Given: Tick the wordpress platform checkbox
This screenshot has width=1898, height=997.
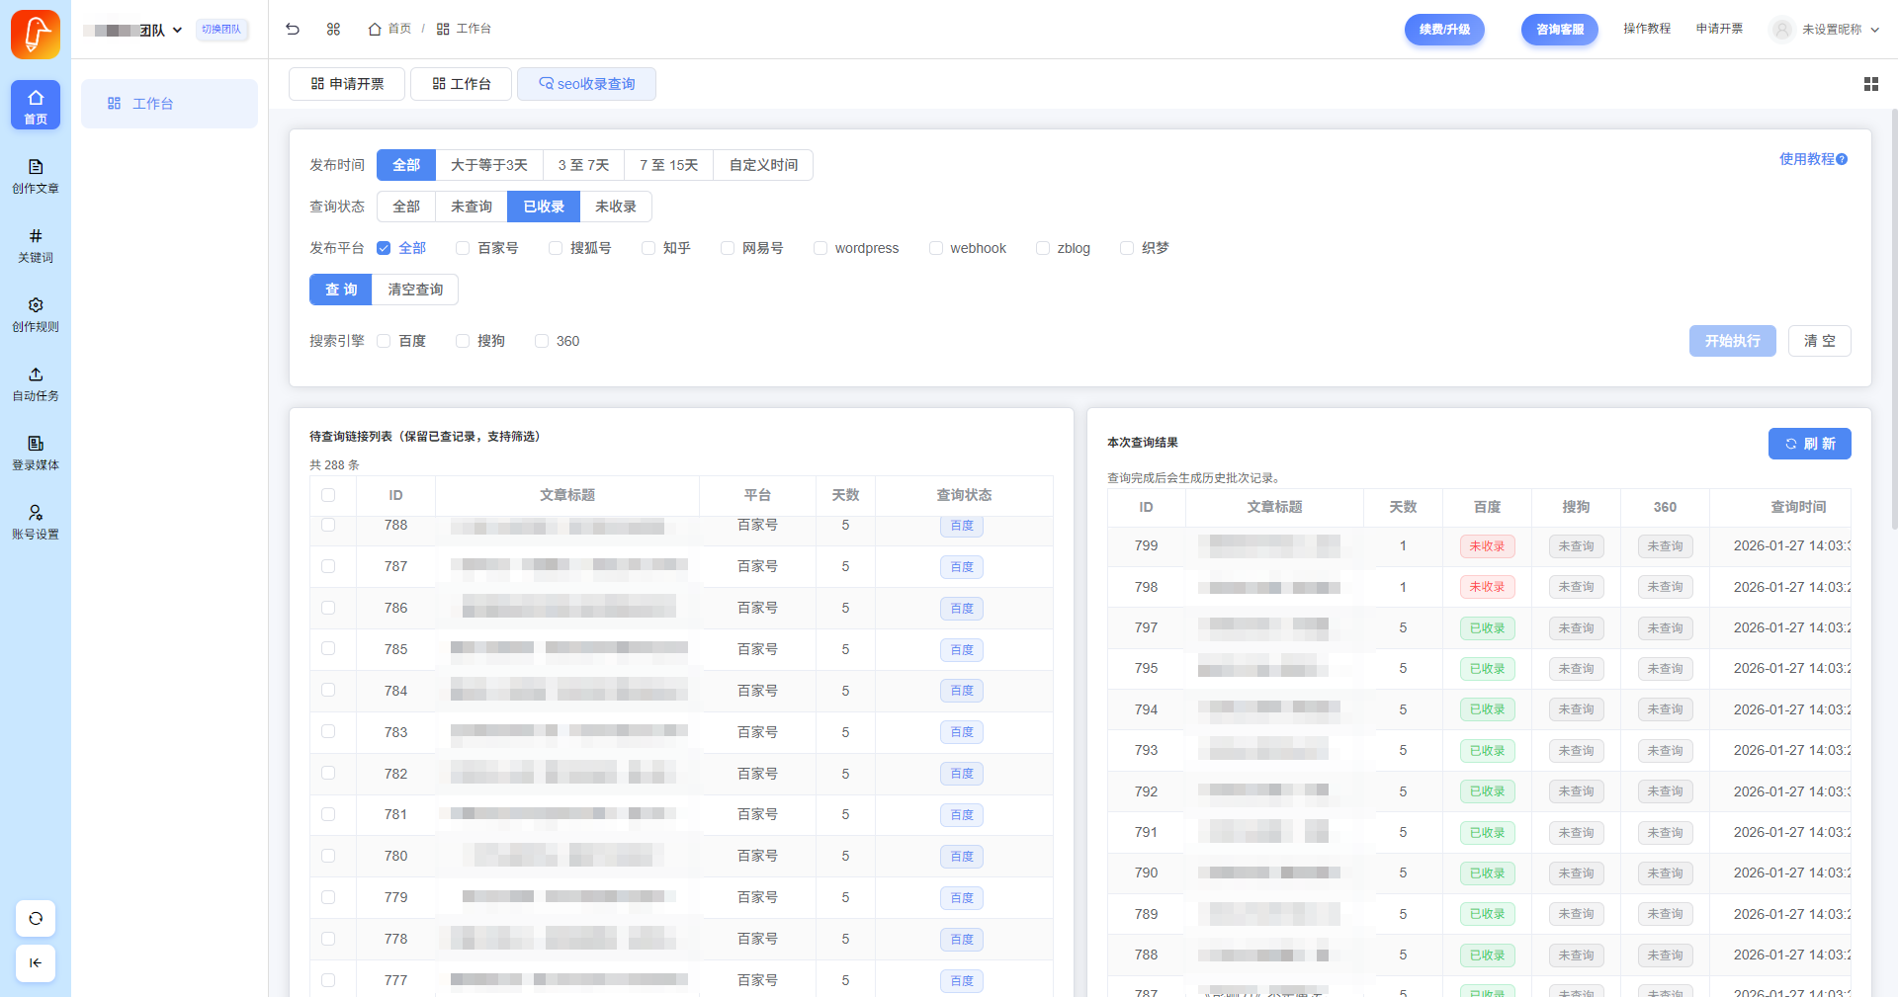Looking at the screenshot, I should (x=820, y=248).
